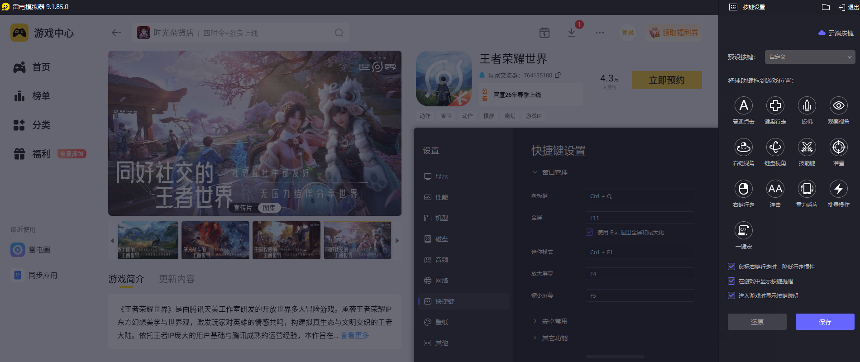Image resolution: width=860 pixels, height=362 pixels.
Task: Open the downloads icon with badge
Action: [572, 33]
